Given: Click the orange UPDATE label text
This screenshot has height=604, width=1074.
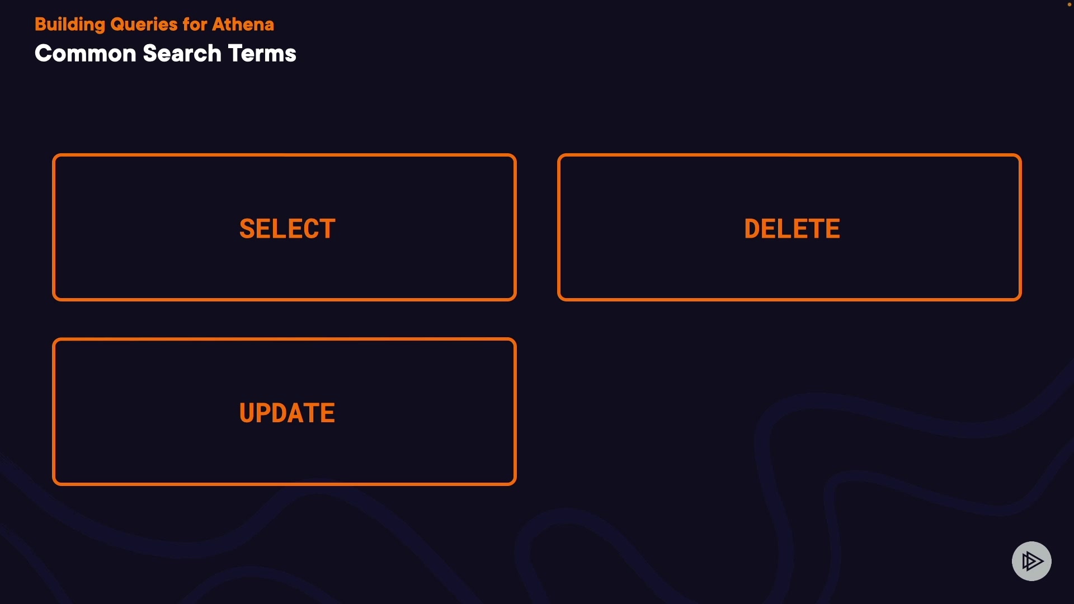Looking at the screenshot, I should pyautogui.click(x=287, y=413).
